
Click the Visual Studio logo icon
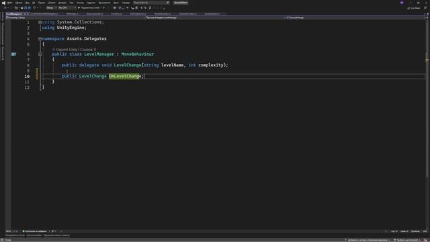[x=3, y=3]
